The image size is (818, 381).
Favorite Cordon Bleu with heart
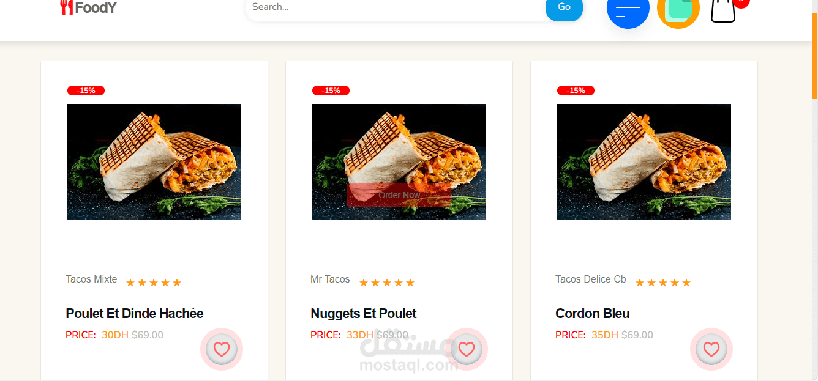711,349
